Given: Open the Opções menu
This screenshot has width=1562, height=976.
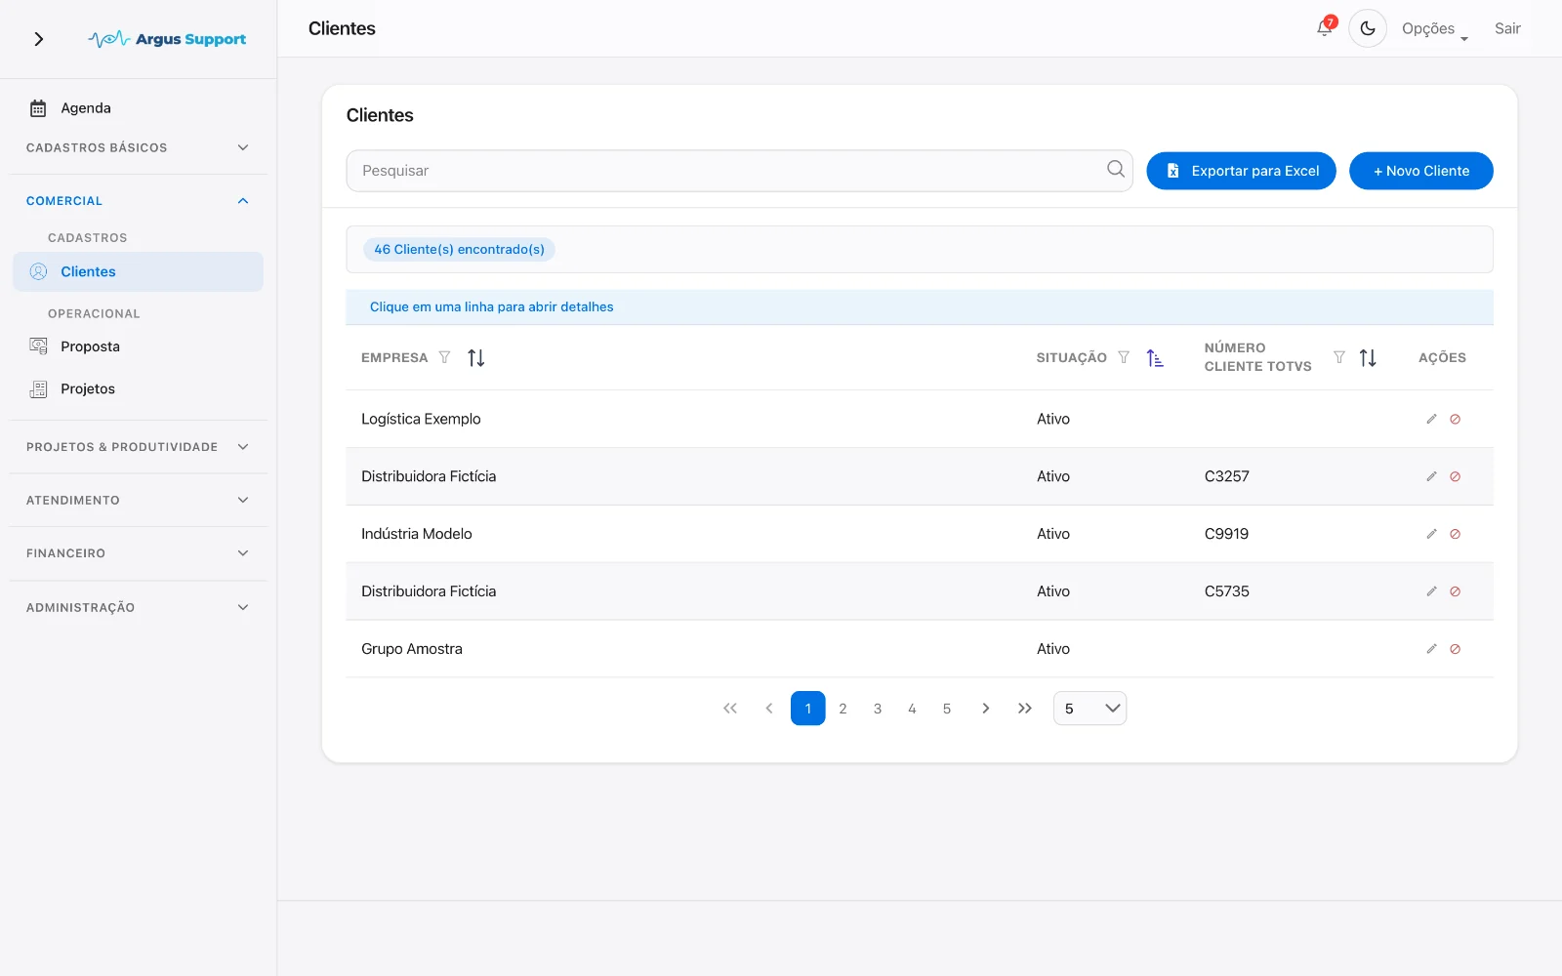Looking at the screenshot, I should [x=1435, y=29].
